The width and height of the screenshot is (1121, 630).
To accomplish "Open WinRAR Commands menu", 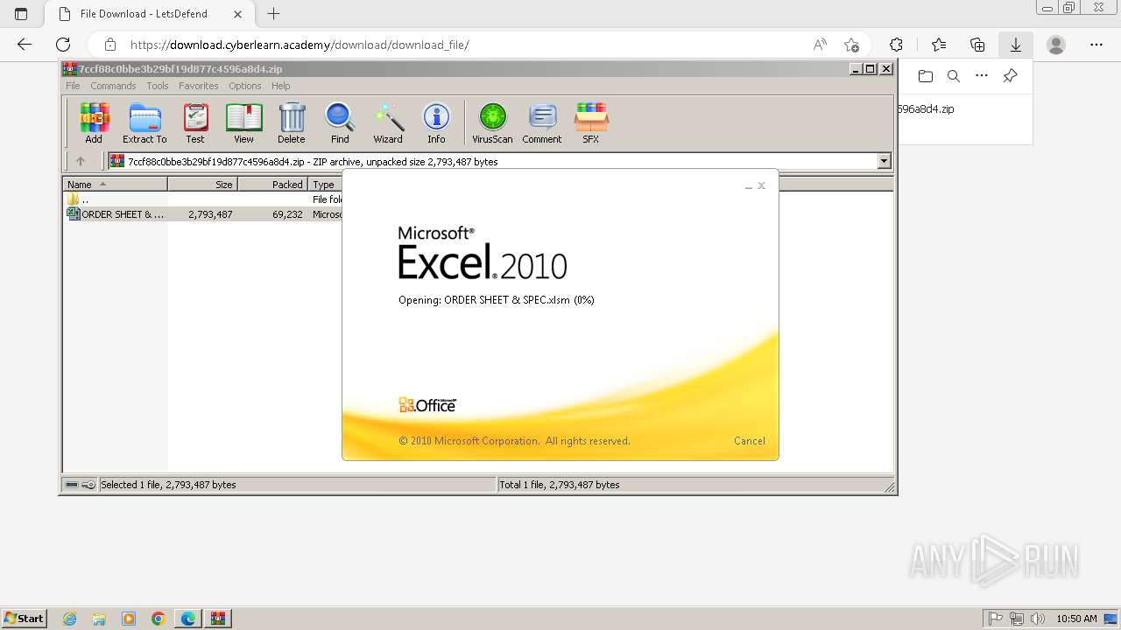I will 113,86.
